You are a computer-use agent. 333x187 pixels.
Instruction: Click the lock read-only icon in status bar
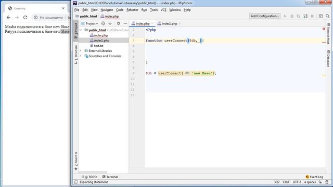click(x=321, y=182)
